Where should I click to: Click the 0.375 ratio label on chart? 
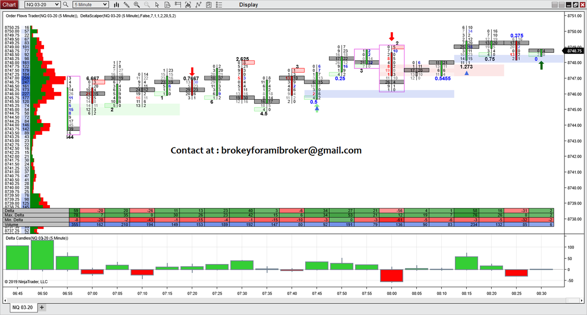[517, 36]
